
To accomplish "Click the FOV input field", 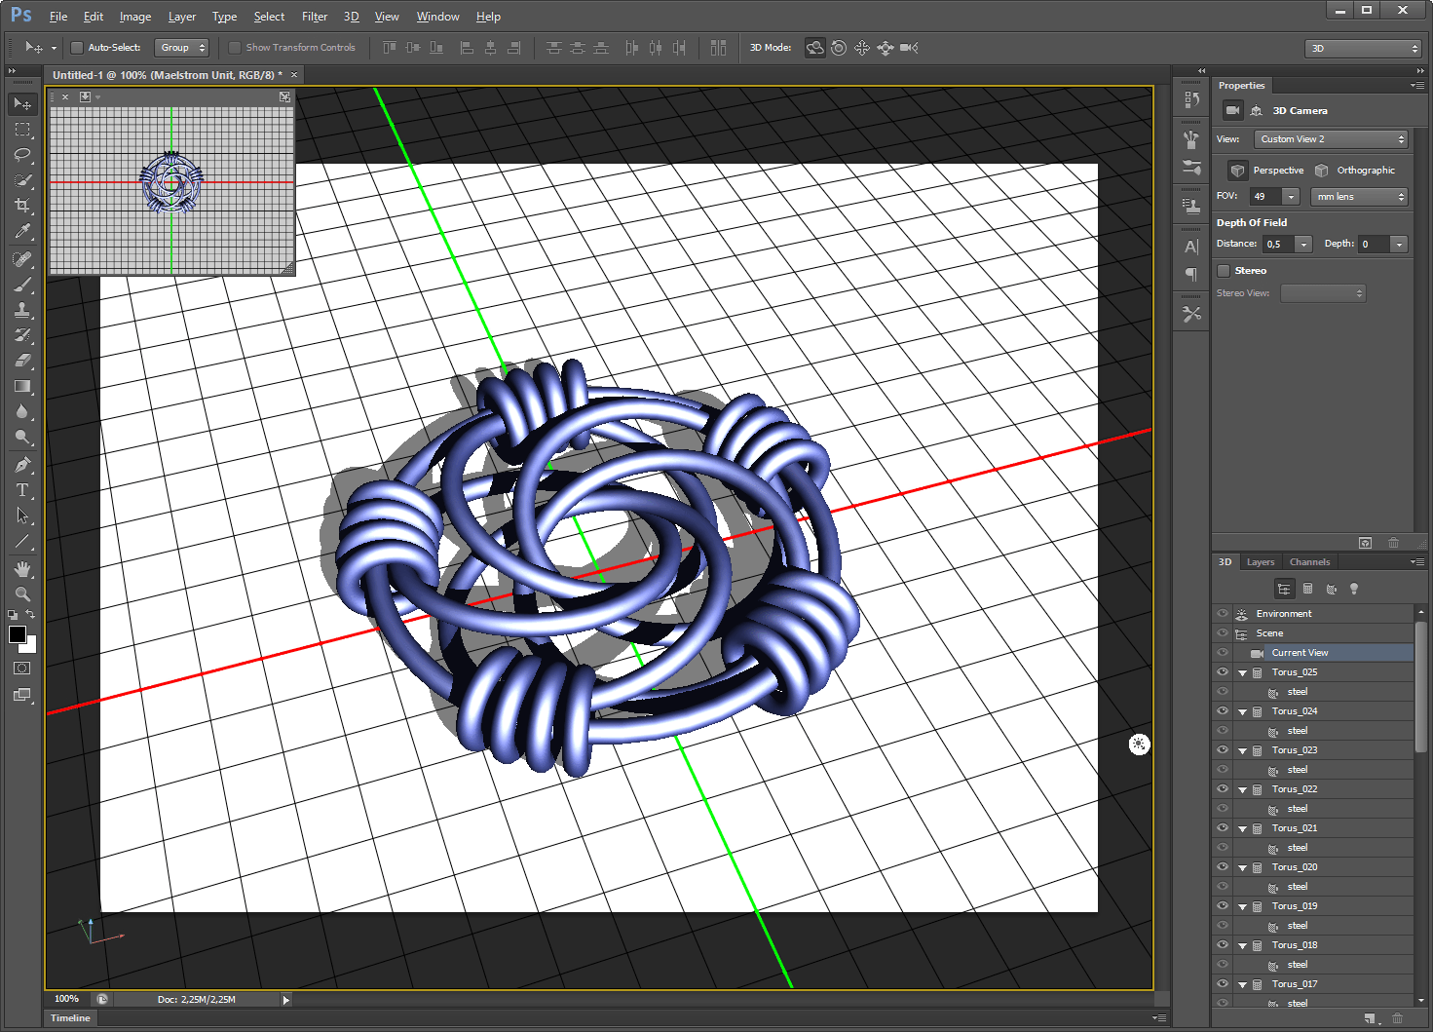I will tap(1266, 197).
